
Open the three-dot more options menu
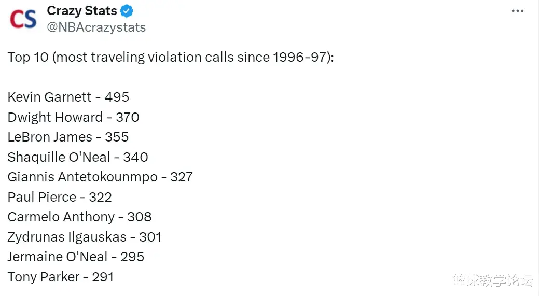coord(517,11)
